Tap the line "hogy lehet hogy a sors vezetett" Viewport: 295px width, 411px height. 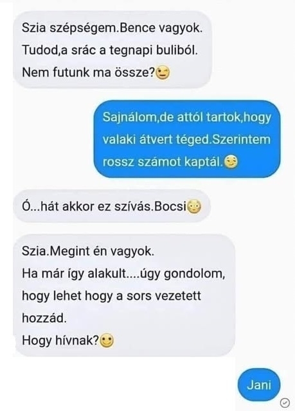pos(111,296)
